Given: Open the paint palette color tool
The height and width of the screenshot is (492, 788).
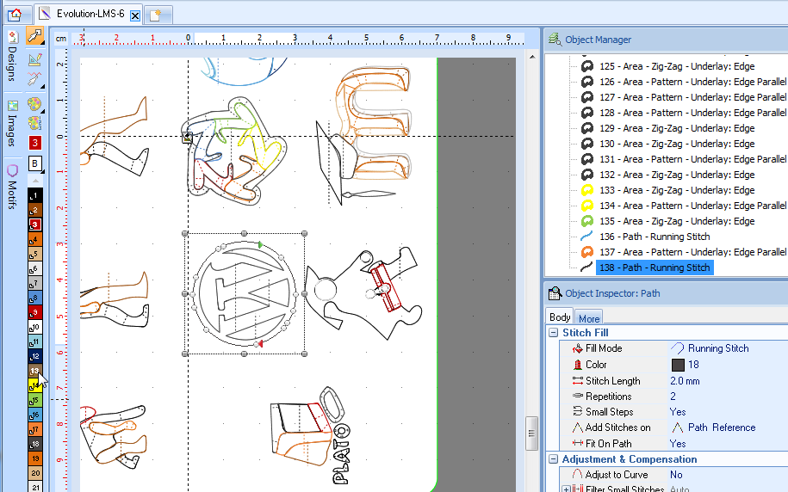Looking at the screenshot, I should pos(35,103).
